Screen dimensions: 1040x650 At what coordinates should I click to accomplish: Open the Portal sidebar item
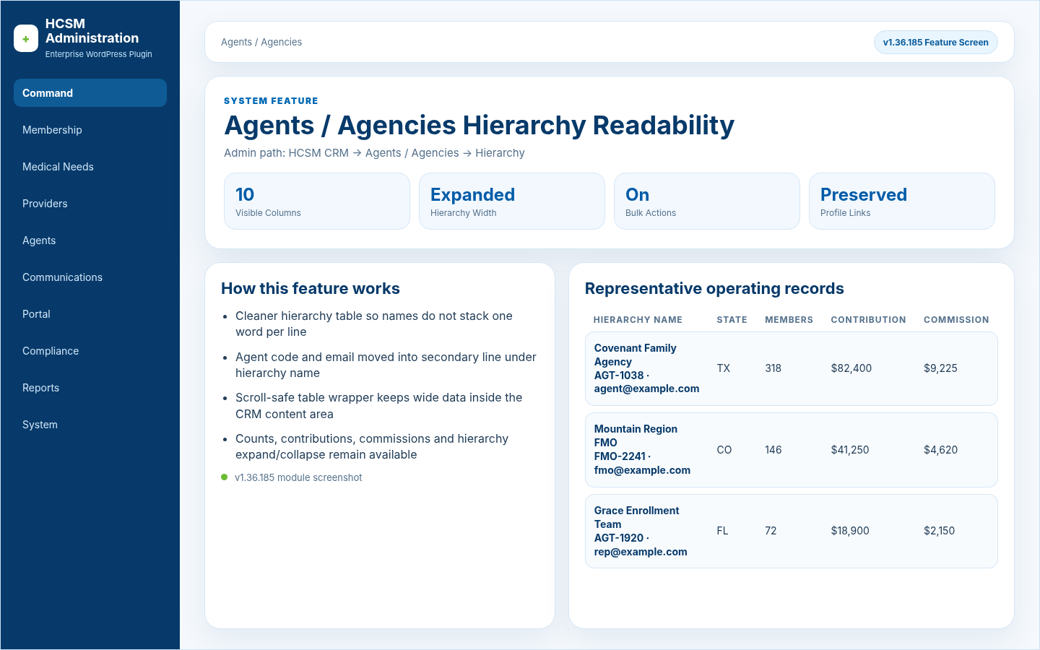pyautogui.click(x=90, y=314)
